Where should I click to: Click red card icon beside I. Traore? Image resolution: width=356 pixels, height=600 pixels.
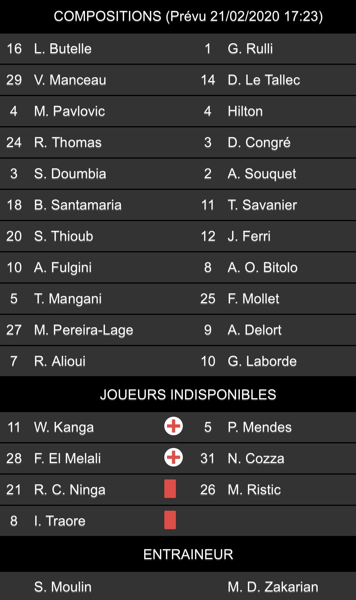(x=170, y=520)
